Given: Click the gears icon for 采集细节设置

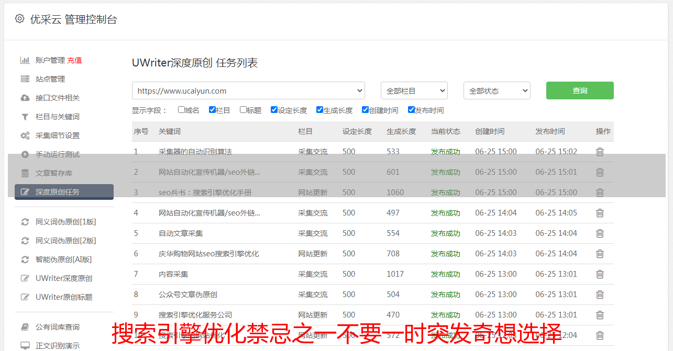Looking at the screenshot, I should point(25,135).
